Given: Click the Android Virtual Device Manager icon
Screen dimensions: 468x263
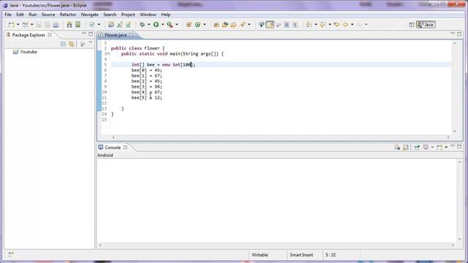Looking at the screenshot, I should (x=78, y=25).
